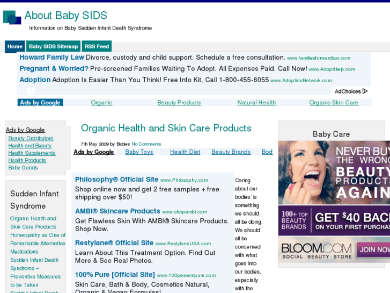Open the Baby Goods sidebar link
This screenshot has height=293, width=390.
(x=23, y=168)
